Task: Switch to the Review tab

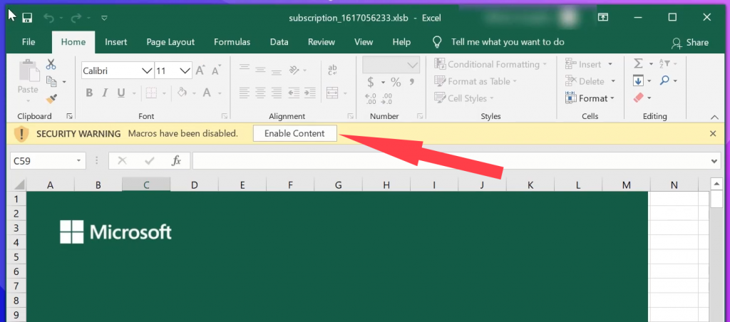Action: pos(322,42)
